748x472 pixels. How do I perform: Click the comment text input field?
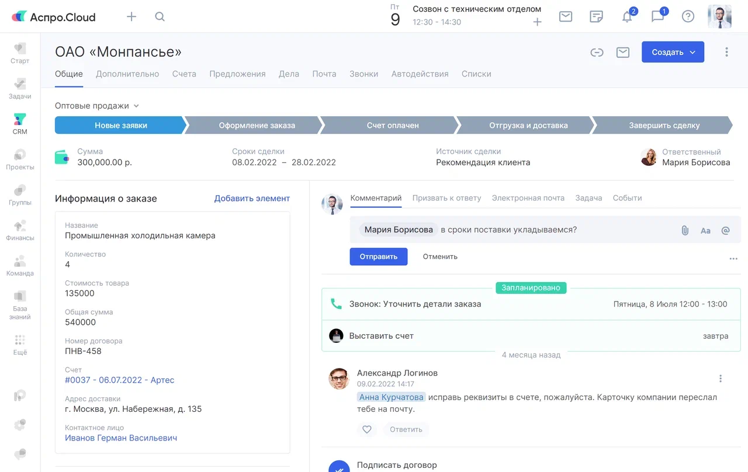pyautogui.click(x=555, y=230)
